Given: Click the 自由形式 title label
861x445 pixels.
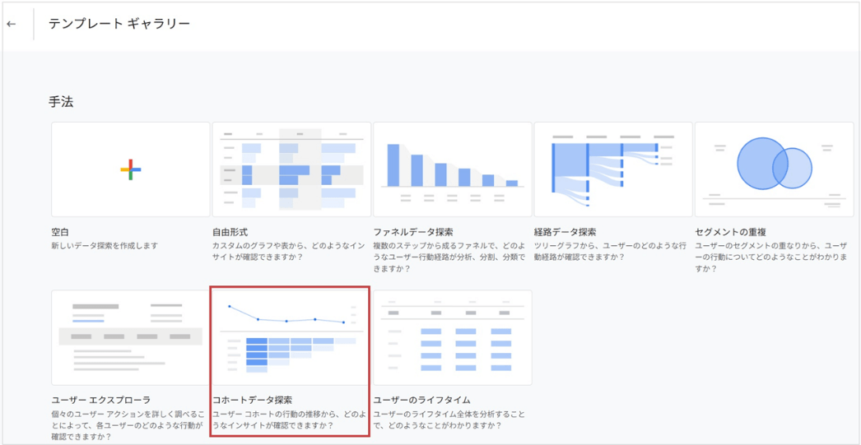Looking at the screenshot, I should click(x=230, y=232).
